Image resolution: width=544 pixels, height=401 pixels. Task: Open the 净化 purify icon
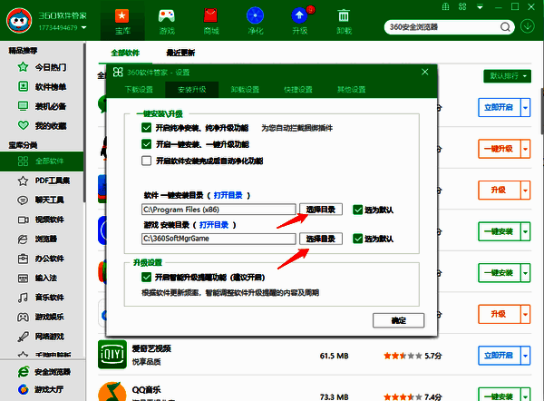pos(255,21)
